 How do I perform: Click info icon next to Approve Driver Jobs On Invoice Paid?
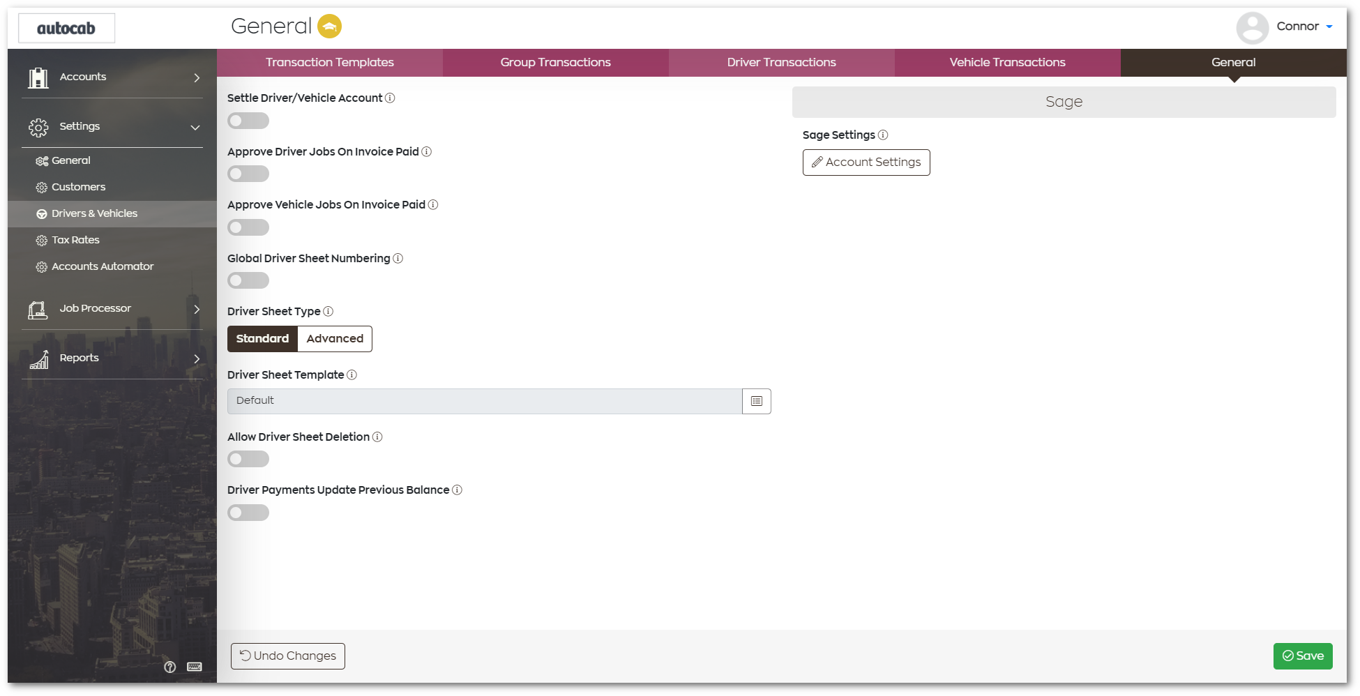427,151
